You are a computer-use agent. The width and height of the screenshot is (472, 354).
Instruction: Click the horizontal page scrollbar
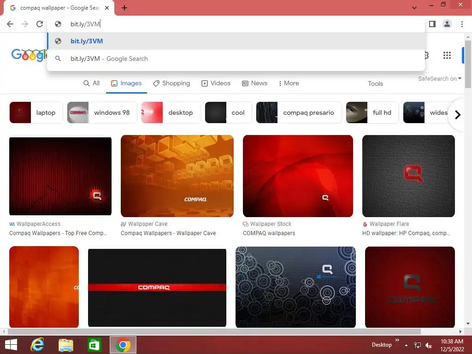point(214,332)
